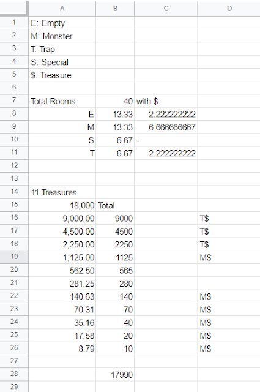
Task: Click cell 'M: Monster'
Action: 62,36
